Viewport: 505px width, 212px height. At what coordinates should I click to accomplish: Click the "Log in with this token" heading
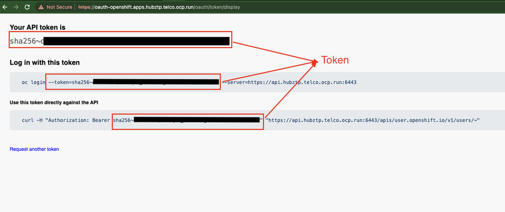tap(44, 63)
